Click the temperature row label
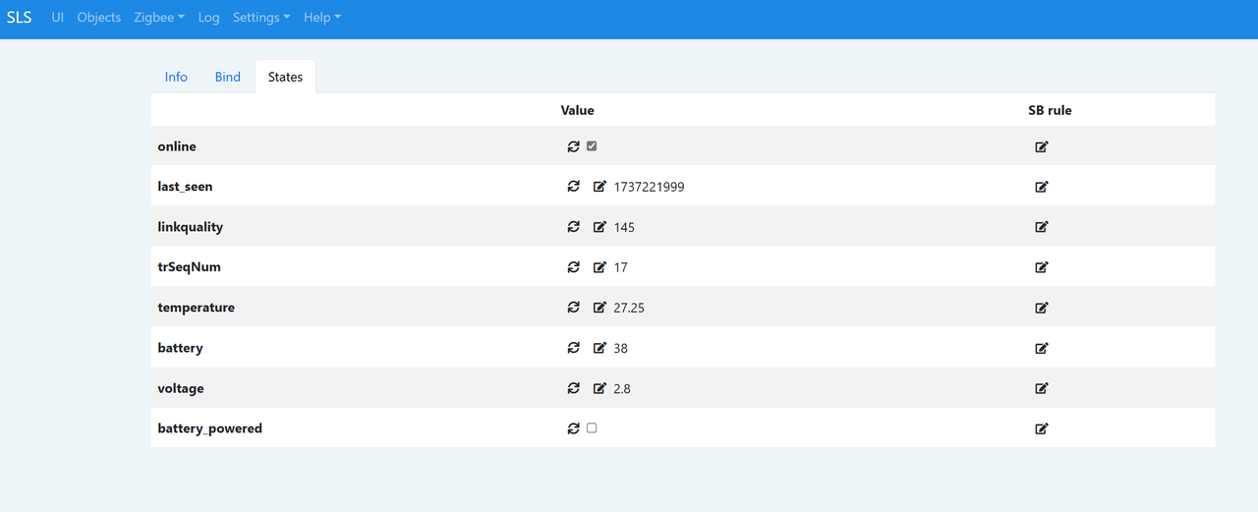The width and height of the screenshot is (1258, 512). [x=197, y=308]
